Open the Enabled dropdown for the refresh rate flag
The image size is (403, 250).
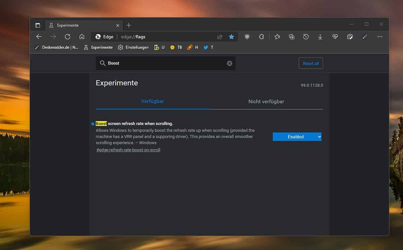297,137
